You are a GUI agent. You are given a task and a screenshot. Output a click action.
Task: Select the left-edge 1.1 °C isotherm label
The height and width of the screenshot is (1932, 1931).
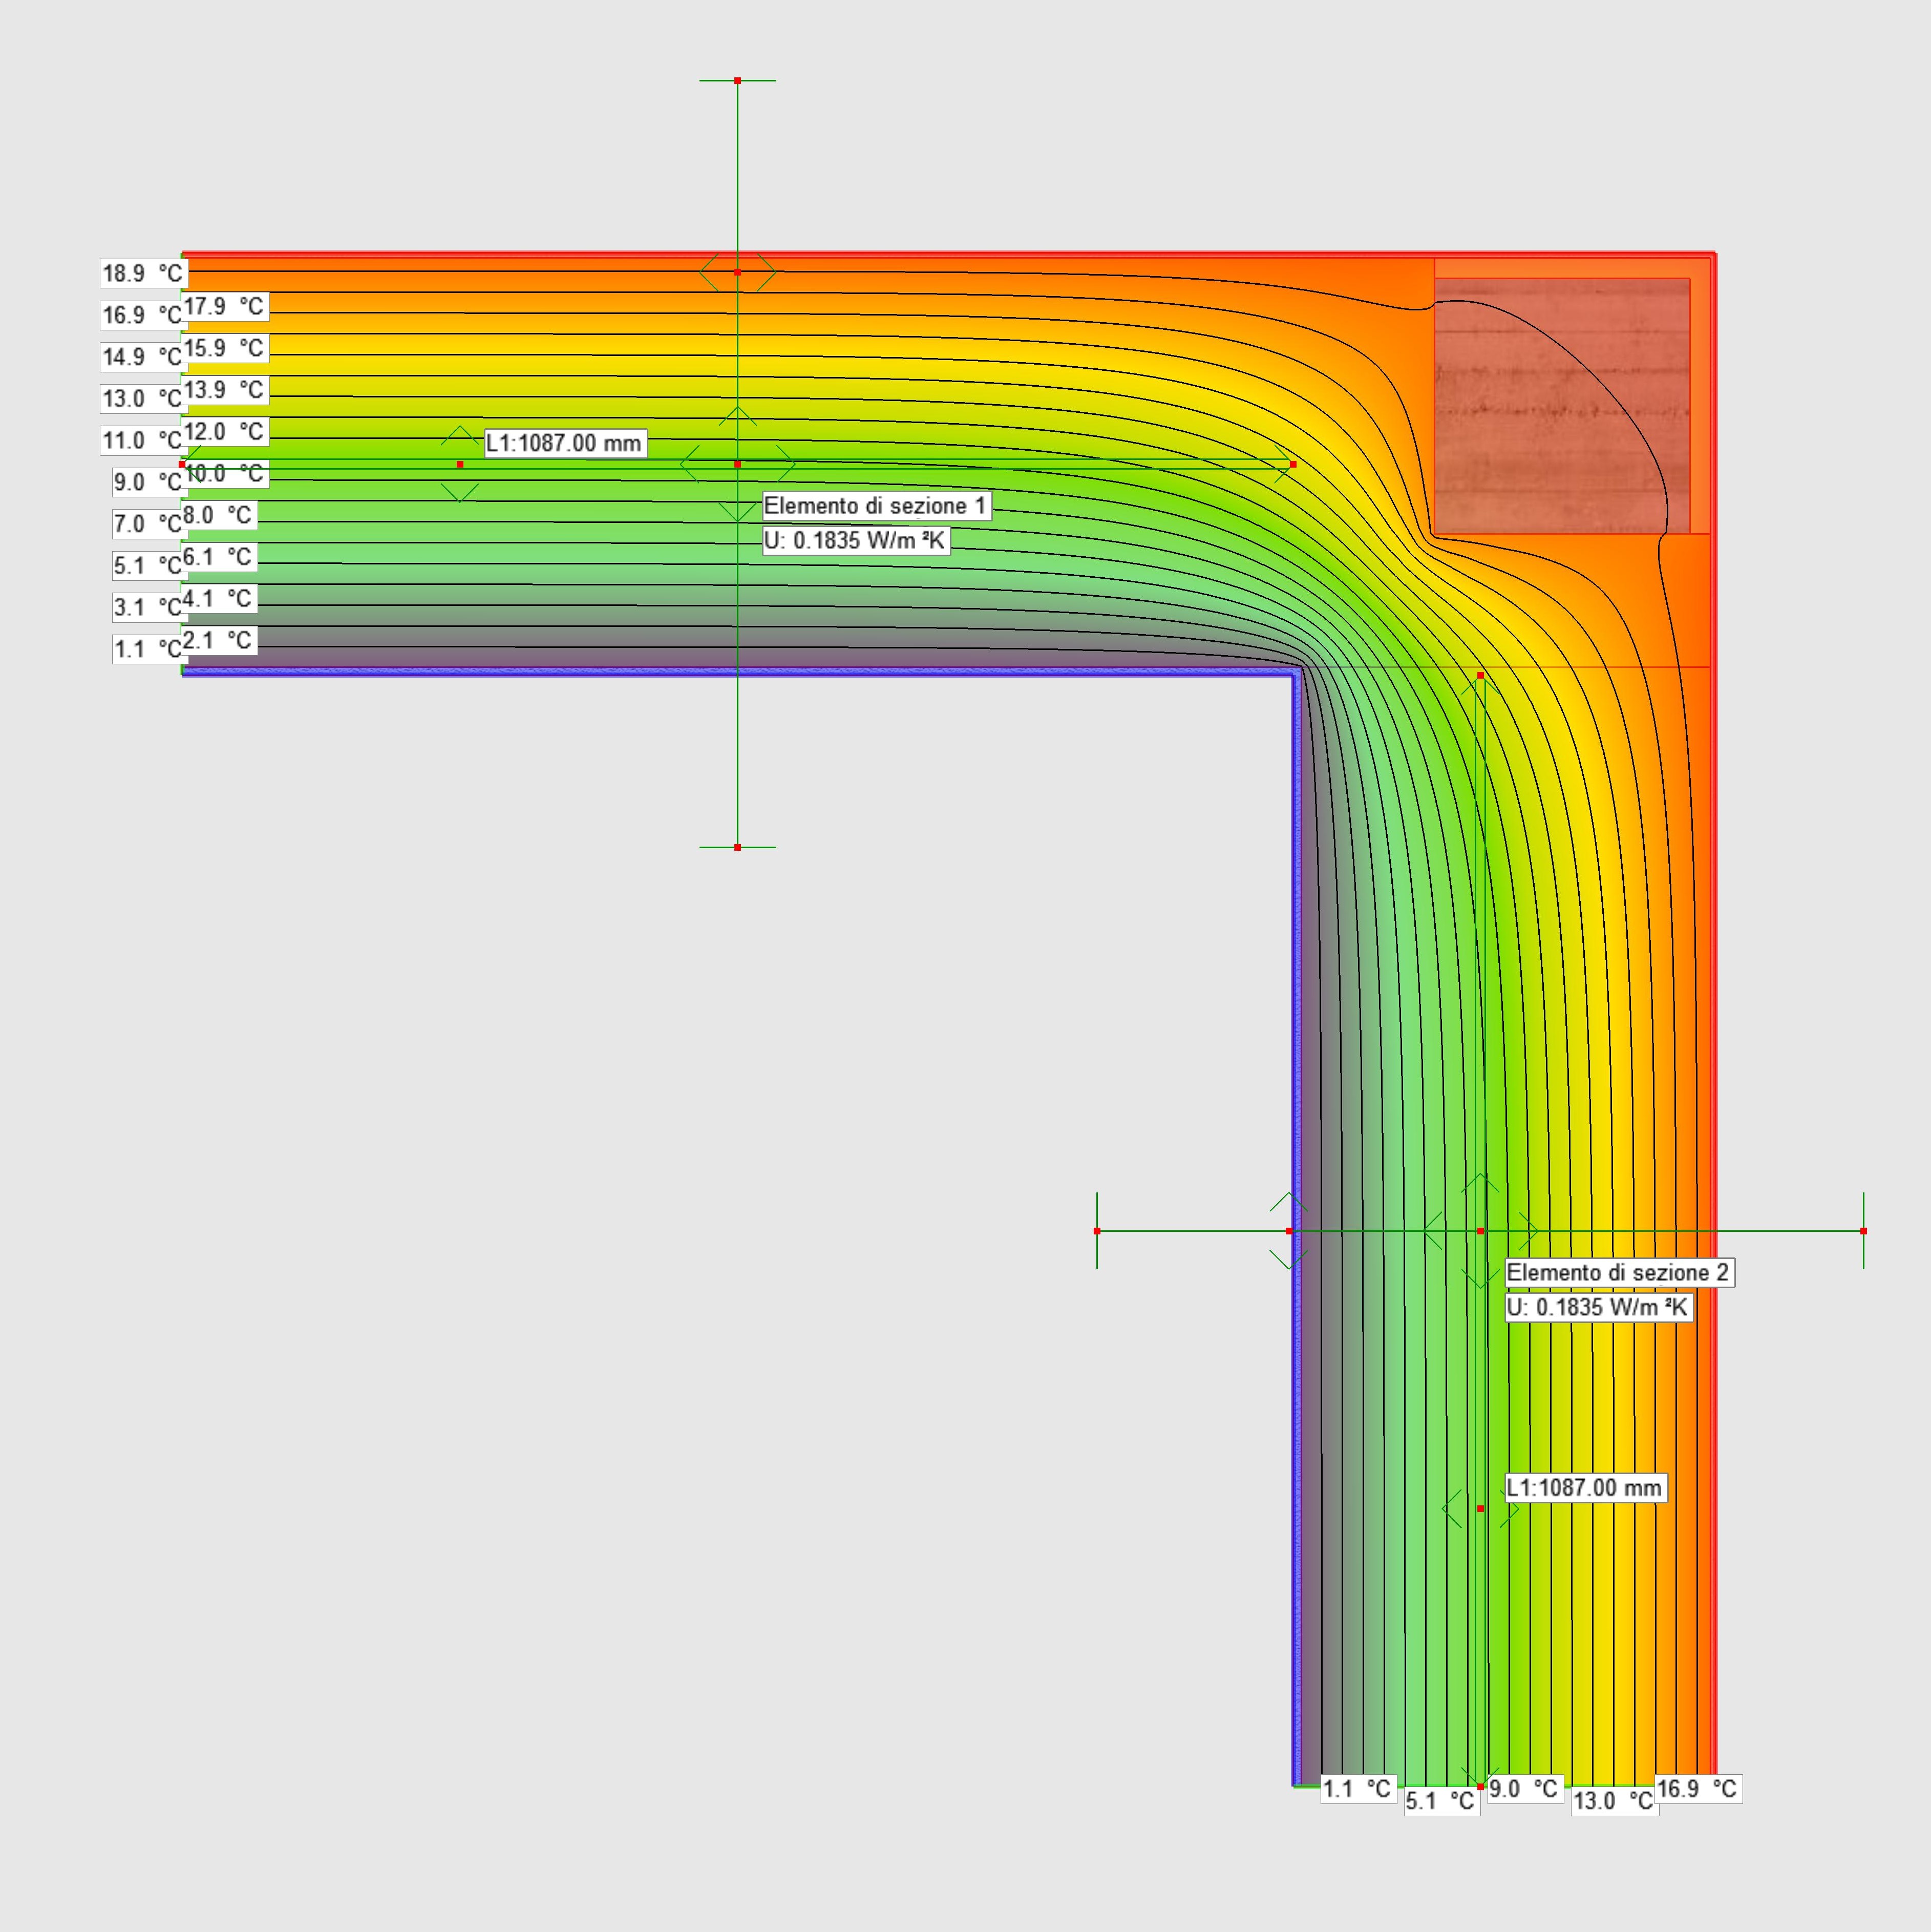coord(147,649)
